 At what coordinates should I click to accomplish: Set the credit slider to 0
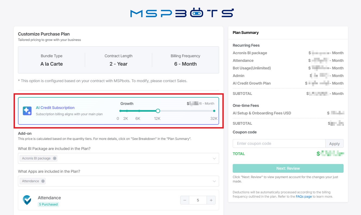(x=120, y=111)
